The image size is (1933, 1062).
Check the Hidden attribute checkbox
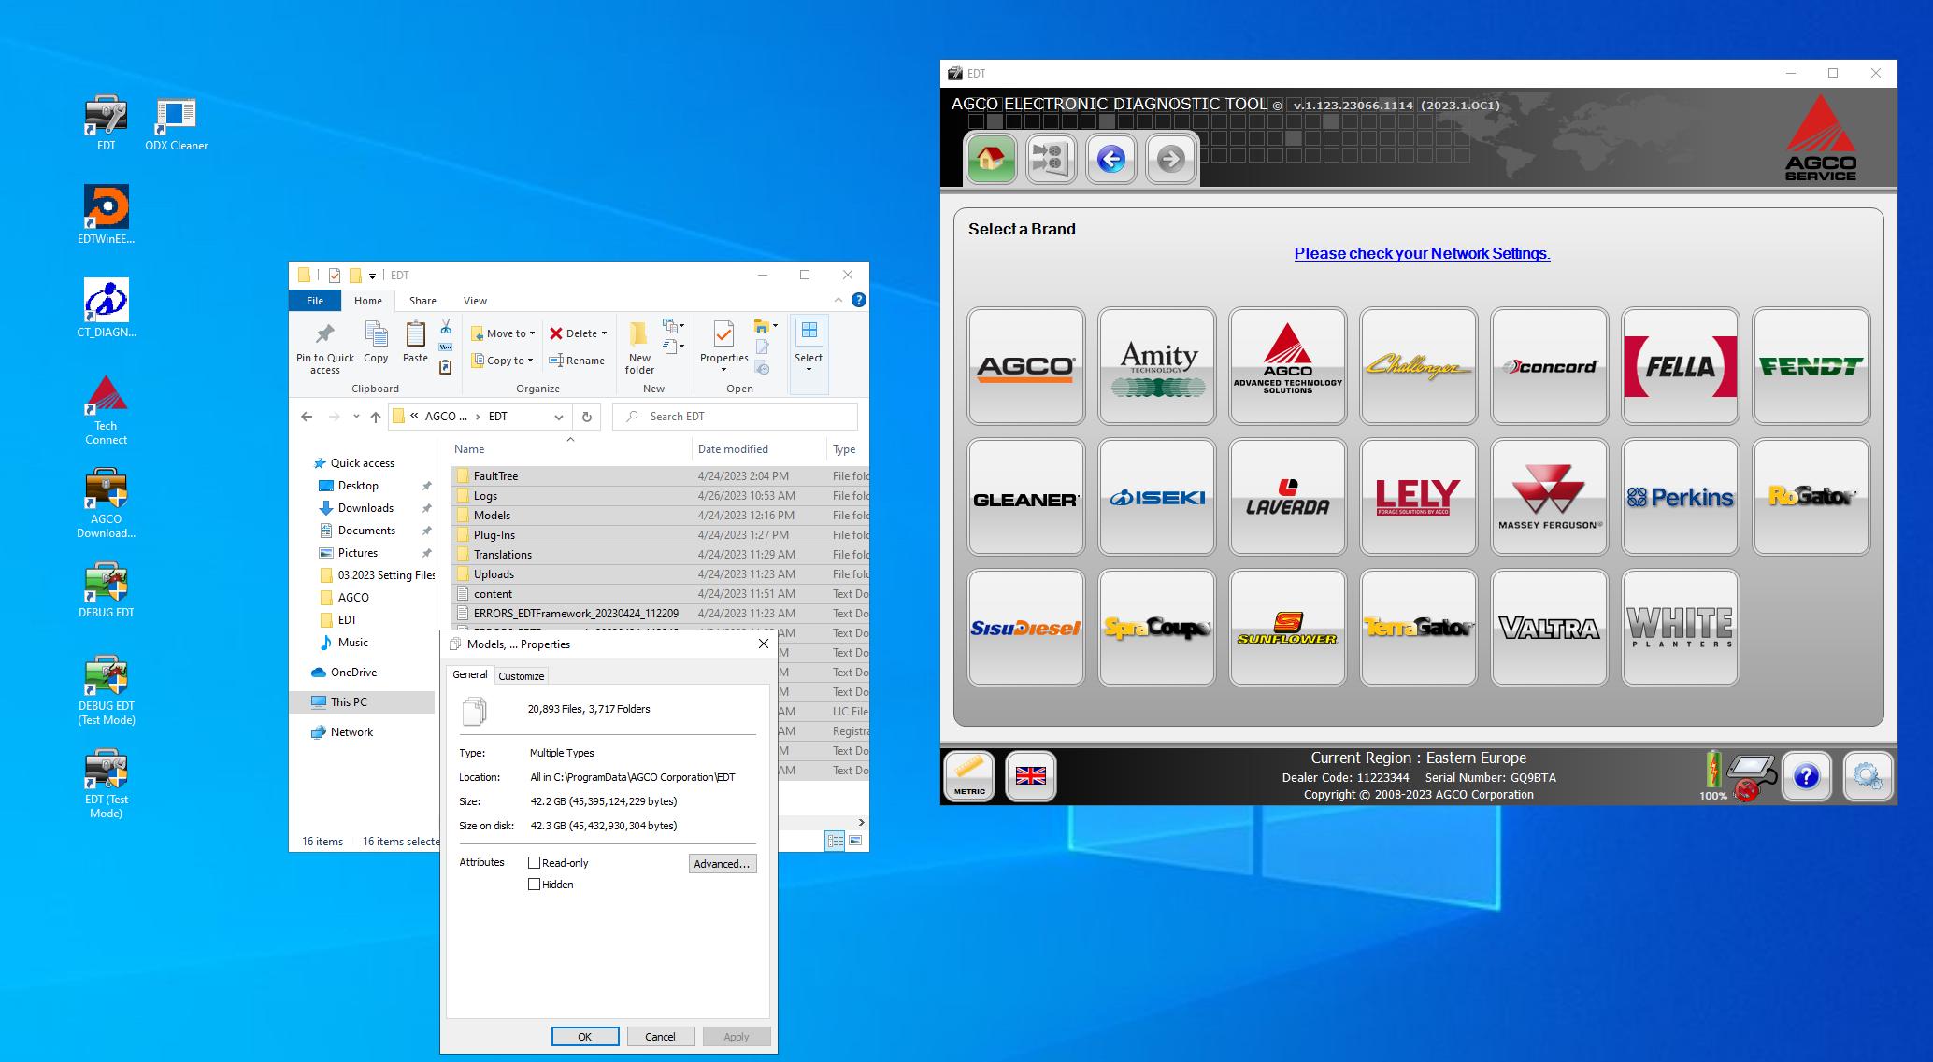535,884
